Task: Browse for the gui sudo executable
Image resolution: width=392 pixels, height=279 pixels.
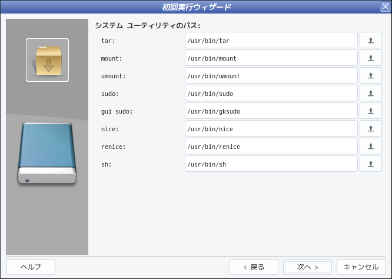Action: (x=370, y=111)
